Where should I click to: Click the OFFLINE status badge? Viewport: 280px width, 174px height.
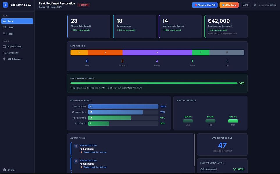[x=83, y=5]
